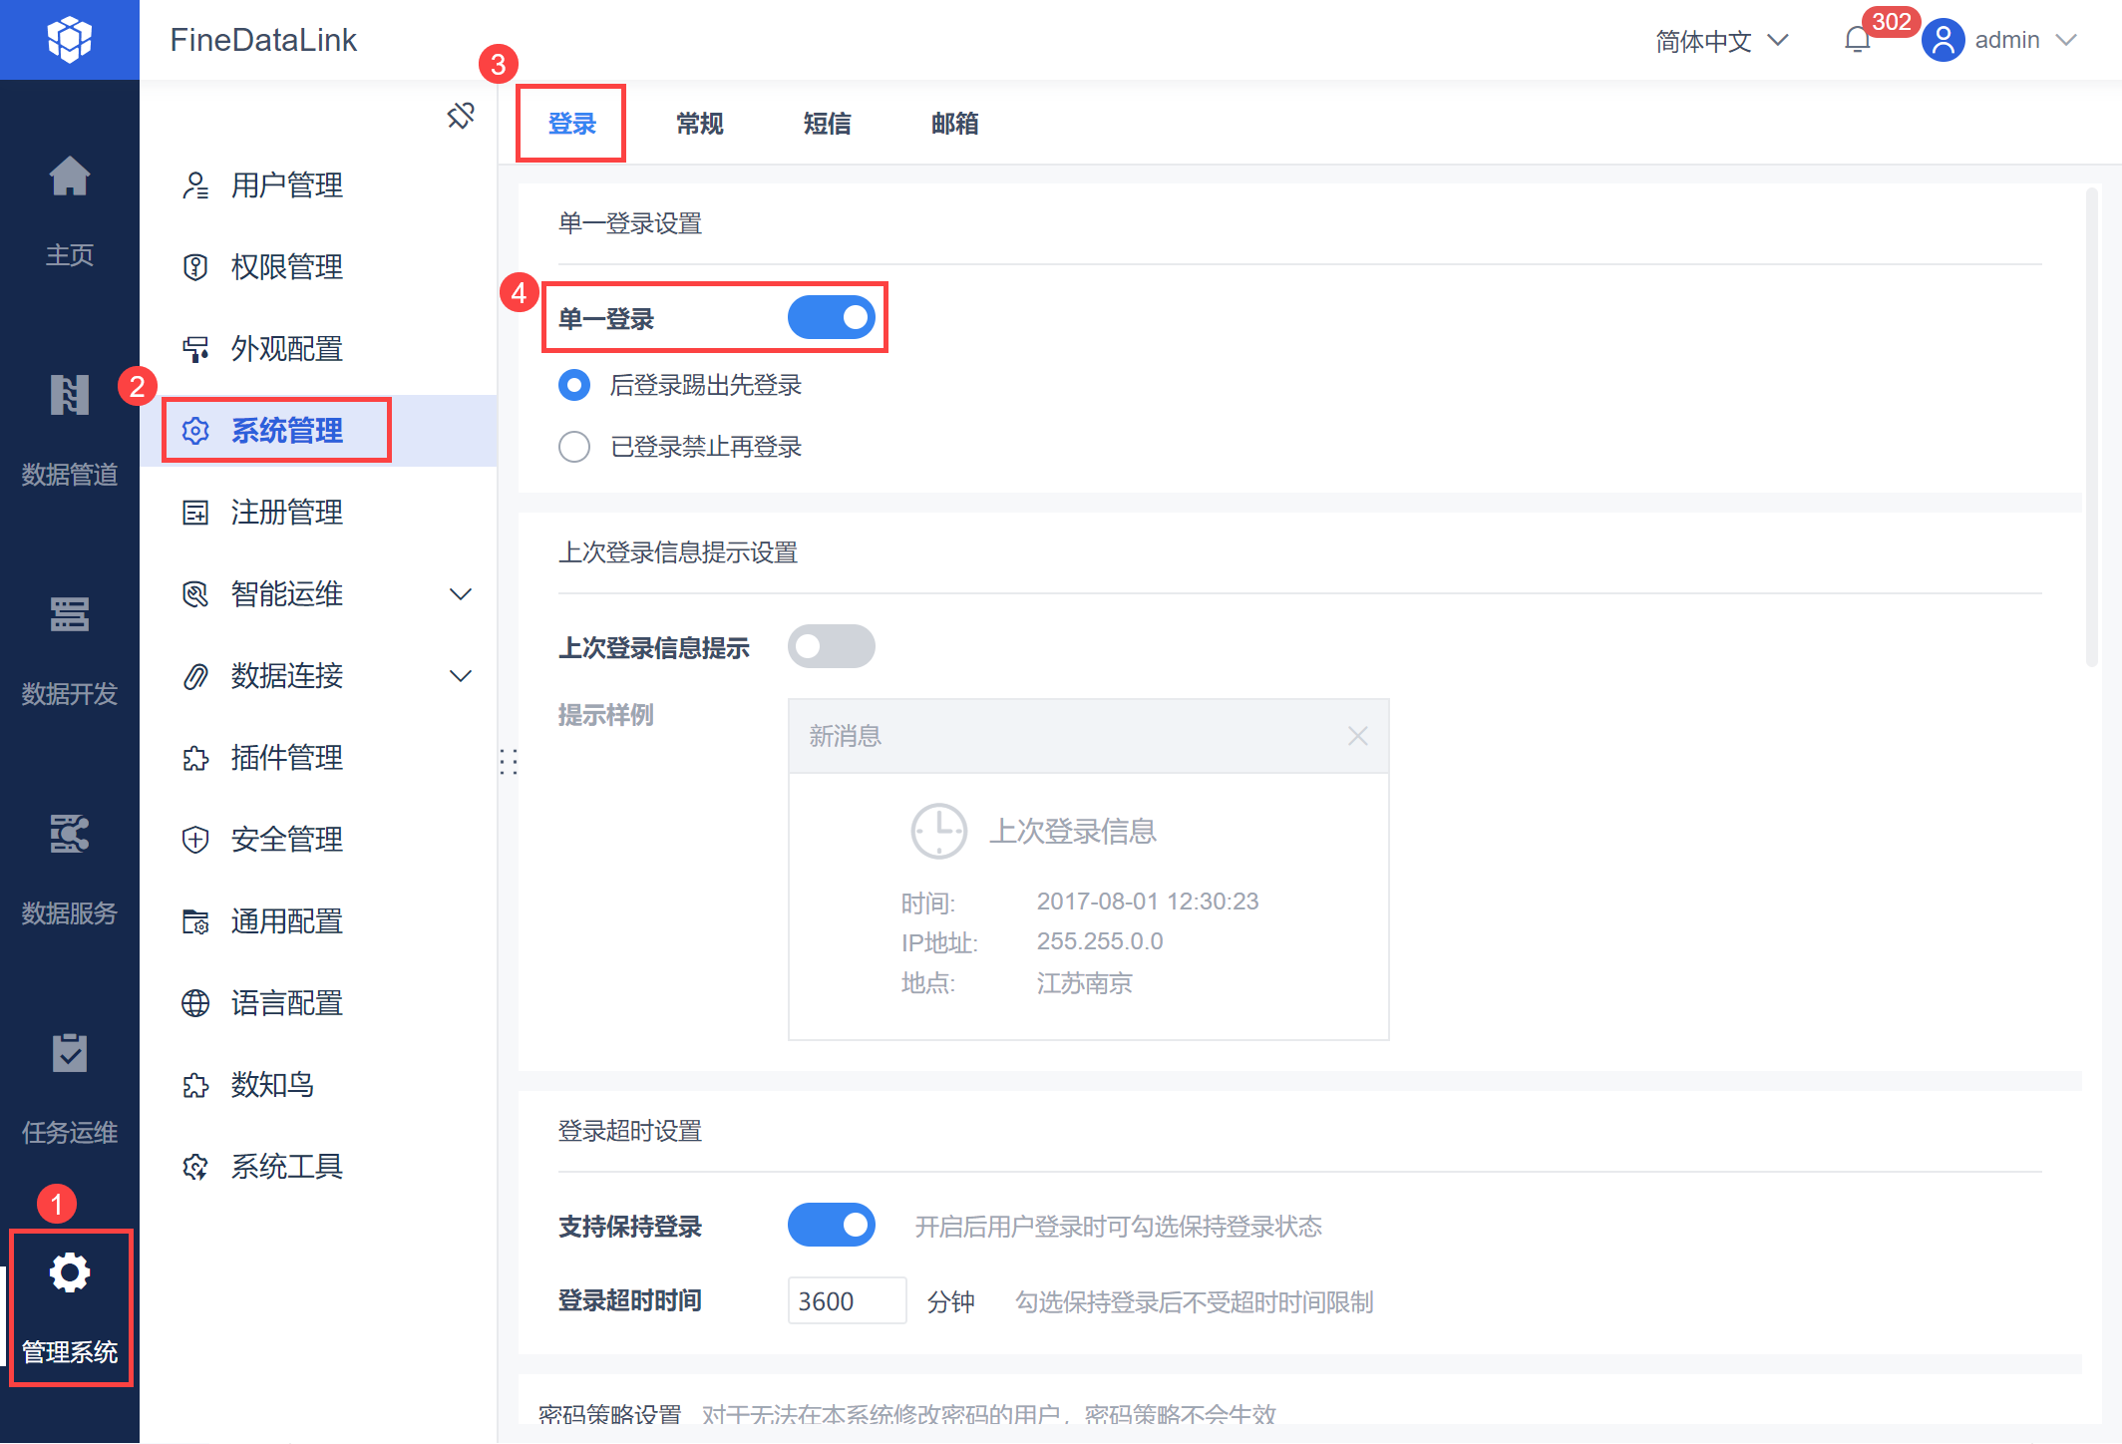Open 用户管理 menu entry

[287, 185]
